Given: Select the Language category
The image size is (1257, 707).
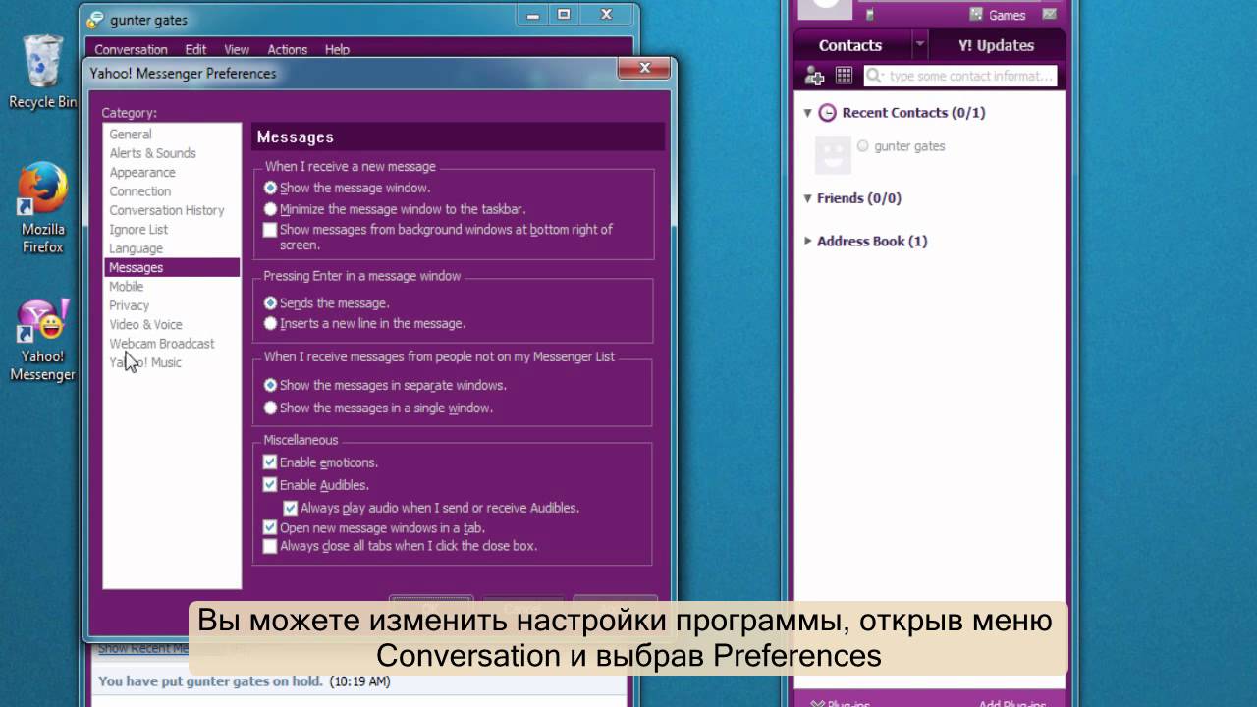Looking at the screenshot, I should click(172, 248).
